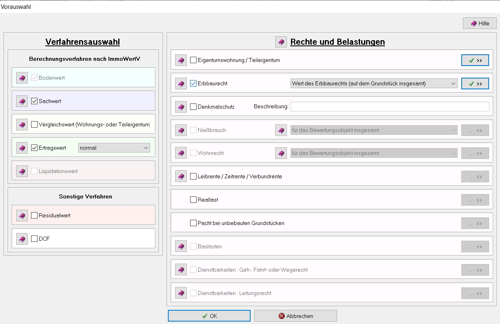
Task: Click the help book icon beside Ertragswert
Action: pos(22,148)
